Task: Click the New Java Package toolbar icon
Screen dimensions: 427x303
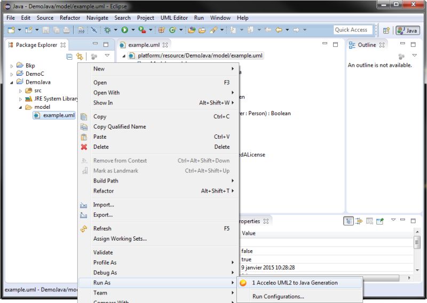Action: coord(162,30)
